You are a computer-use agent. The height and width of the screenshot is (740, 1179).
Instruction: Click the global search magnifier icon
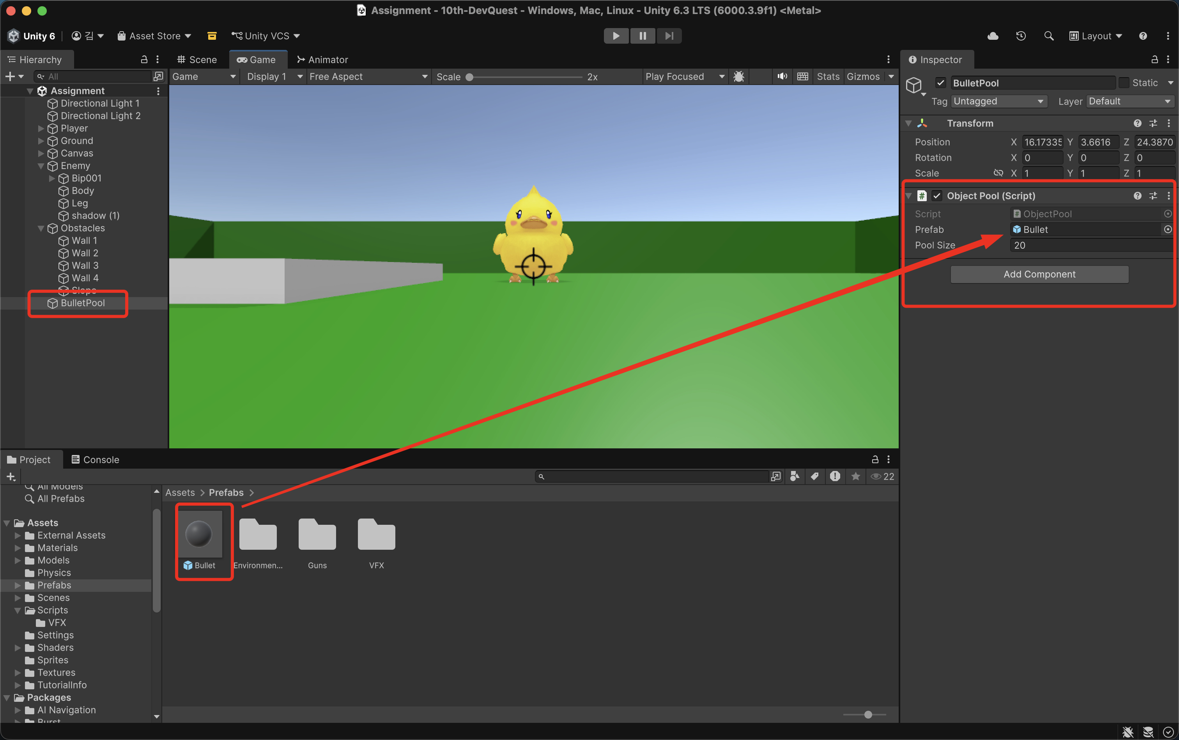1048,36
